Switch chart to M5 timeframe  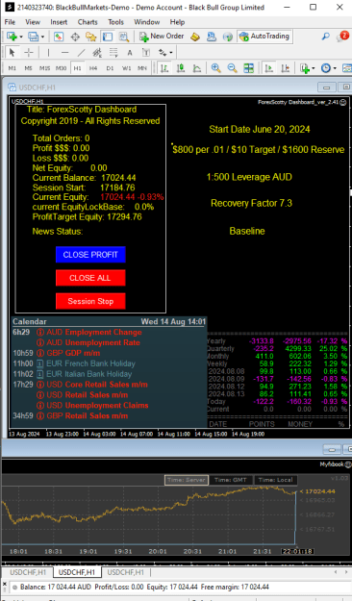tap(29, 68)
